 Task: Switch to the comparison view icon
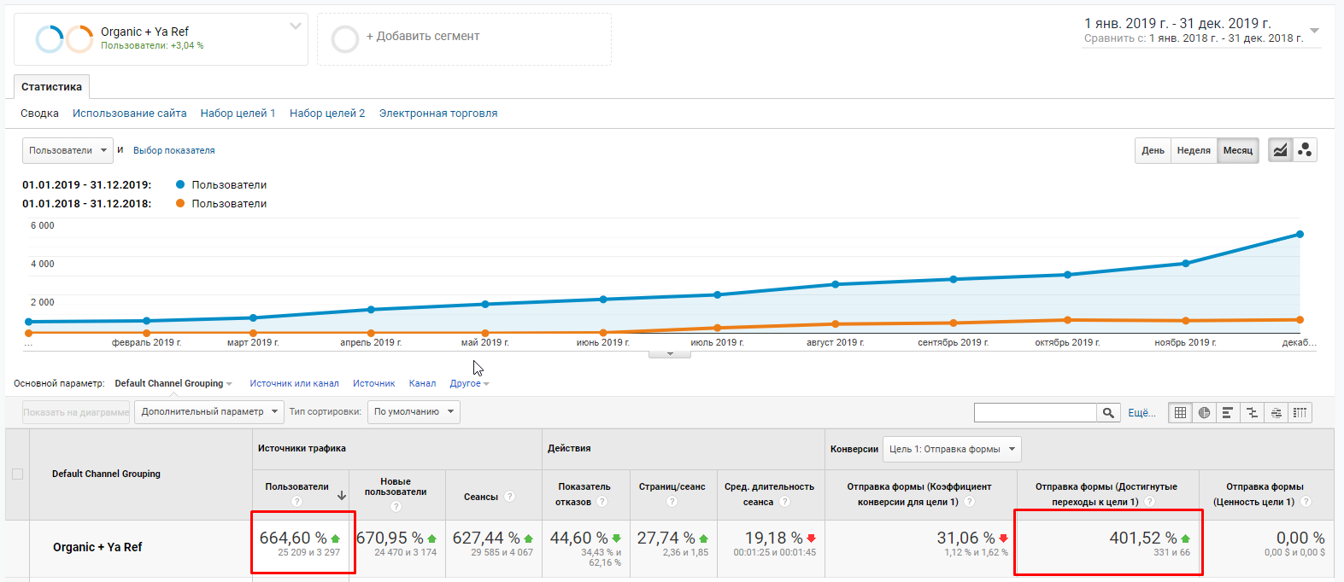[1252, 413]
